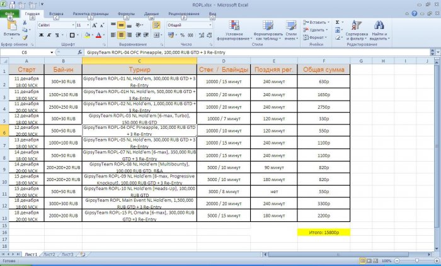Select the yellow Итого: 15800р cell
This screenshot has height=266, width=441.
324,233
